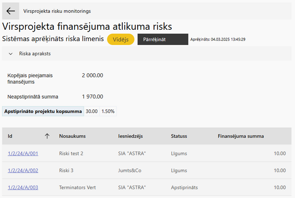The width and height of the screenshot is (295, 198).
Task: Sort by Nosaukums column header
Action: tap(72, 136)
